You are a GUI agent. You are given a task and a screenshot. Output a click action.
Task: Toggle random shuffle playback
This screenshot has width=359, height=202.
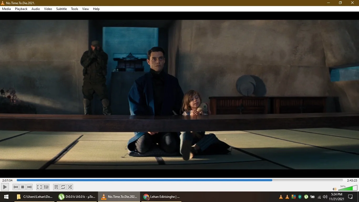click(70, 187)
